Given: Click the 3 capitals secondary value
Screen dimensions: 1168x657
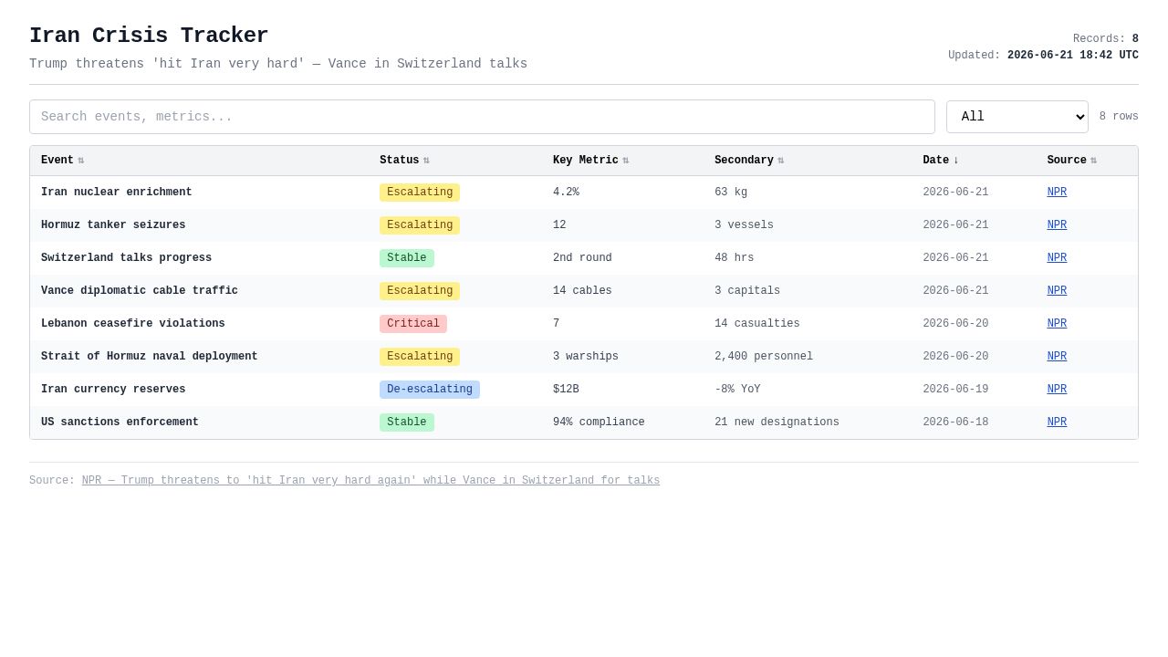Looking at the screenshot, I should [747, 291].
